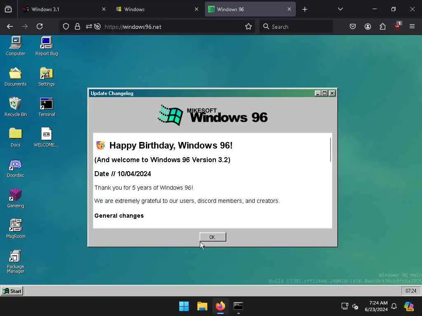The height and width of the screenshot is (316, 422).
Task: Minimize the Update Changelog window
Action: pyautogui.click(x=318, y=93)
